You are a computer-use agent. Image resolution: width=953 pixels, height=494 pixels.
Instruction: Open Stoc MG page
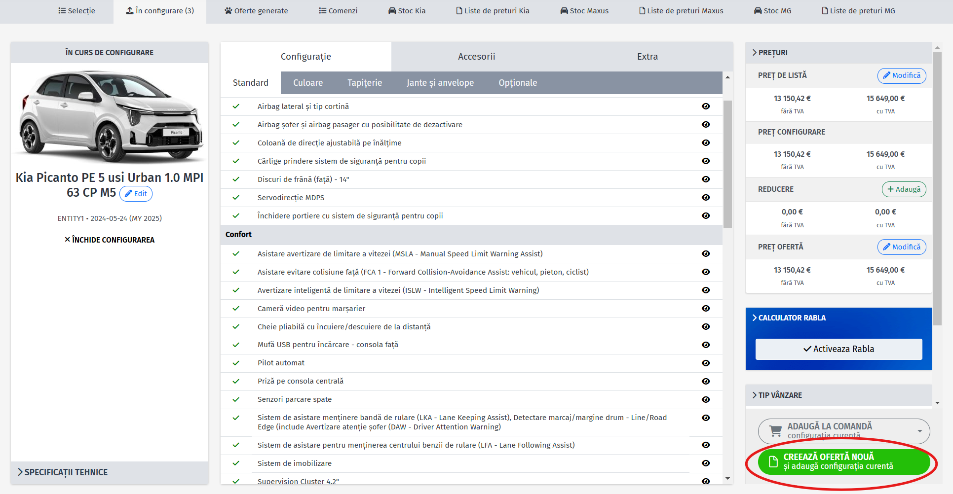[772, 11]
